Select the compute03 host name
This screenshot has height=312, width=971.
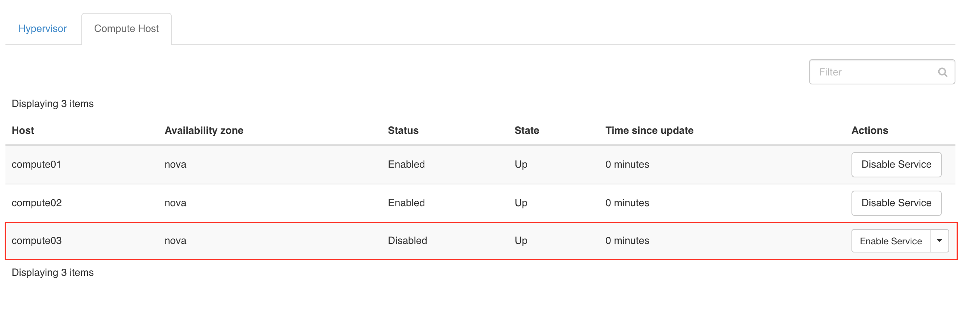pos(37,240)
